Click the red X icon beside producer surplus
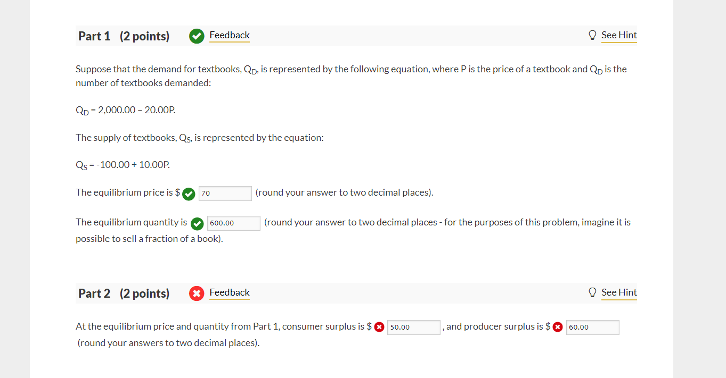This screenshot has width=726, height=378. pyautogui.click(x=558, y=326)
